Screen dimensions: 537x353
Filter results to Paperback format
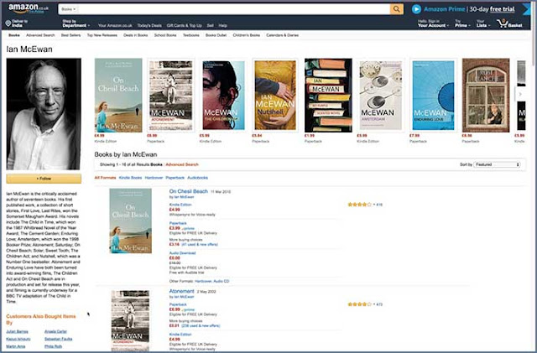pos(175,178)
